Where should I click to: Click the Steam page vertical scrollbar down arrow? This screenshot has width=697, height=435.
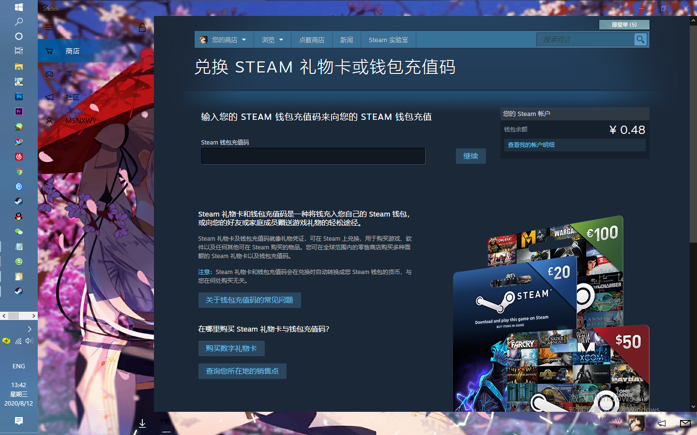click(693, 407)
